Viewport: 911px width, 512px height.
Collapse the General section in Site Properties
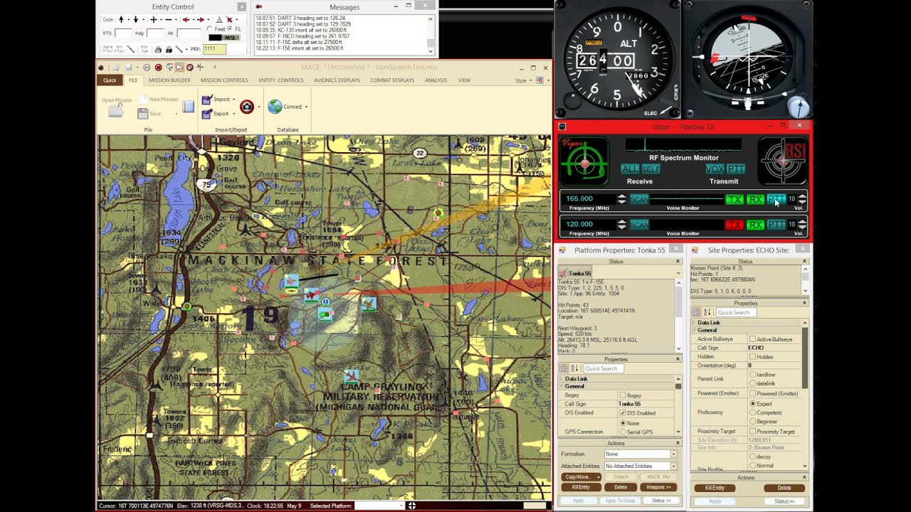coord(694,330)
